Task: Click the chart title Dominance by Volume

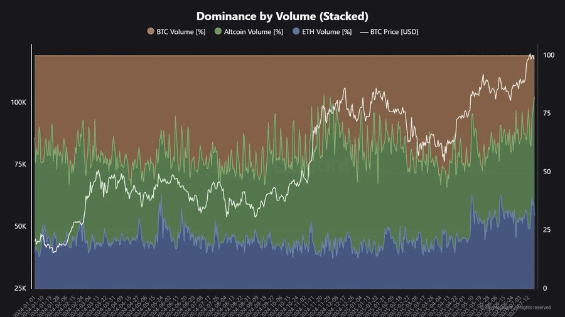Action: click(282, 16)
